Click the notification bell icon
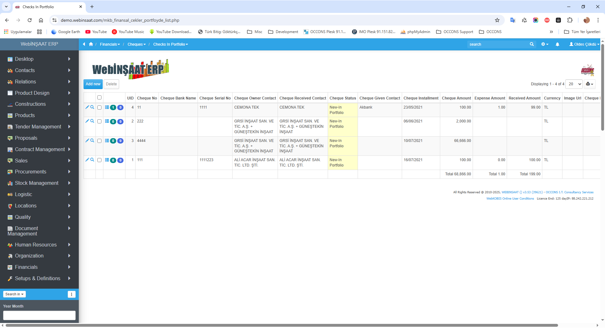The width and height of the screenshot is (605, 328). (x=557, y=44)
